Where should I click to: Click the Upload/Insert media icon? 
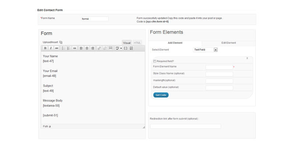(x=61, y=42)
